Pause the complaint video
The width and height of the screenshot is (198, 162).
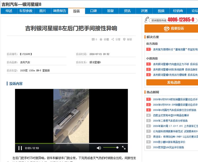(20, 148)
